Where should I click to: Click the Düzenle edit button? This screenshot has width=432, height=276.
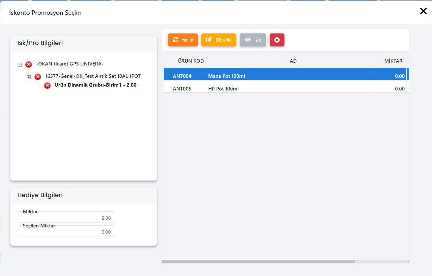coord(219,40)
